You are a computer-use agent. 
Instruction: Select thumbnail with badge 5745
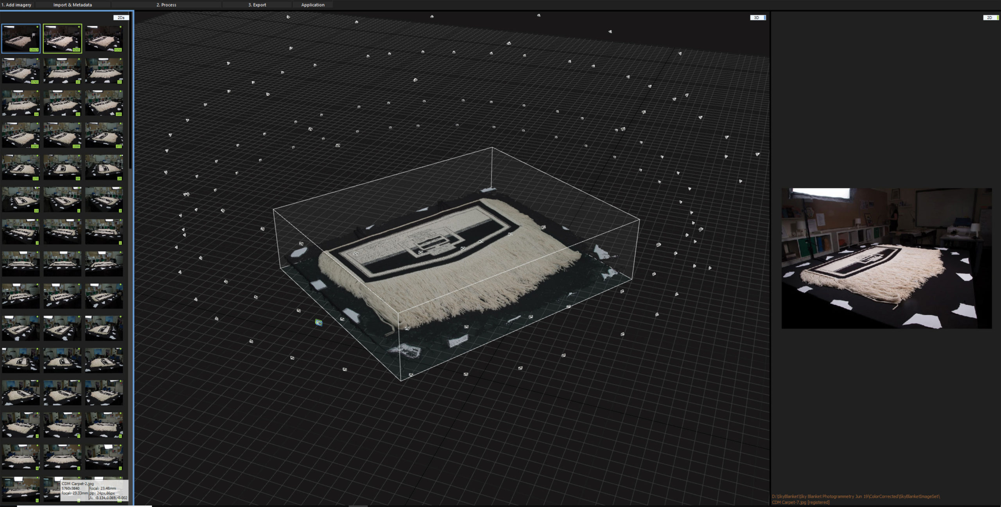21,71
